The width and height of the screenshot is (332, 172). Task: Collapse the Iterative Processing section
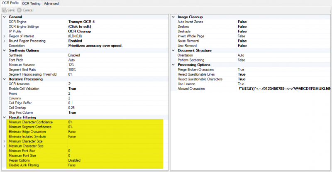[4, 79]
